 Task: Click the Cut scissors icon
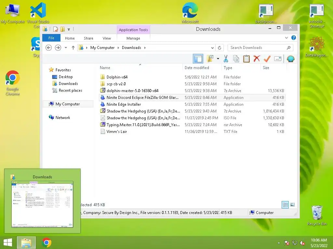click(226, 59)
